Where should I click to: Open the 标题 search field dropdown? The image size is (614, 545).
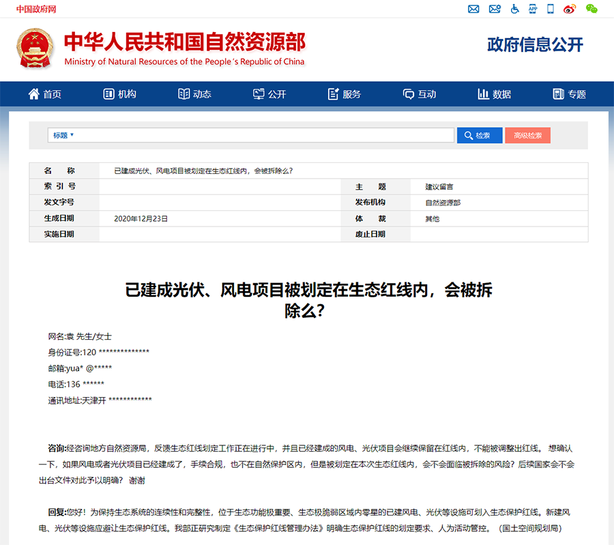pos(63,135)
